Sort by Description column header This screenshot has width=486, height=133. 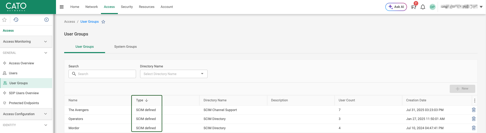click(279, 100)
